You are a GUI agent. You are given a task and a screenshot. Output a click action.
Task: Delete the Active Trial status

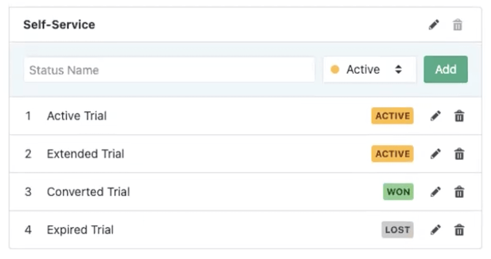459,116
